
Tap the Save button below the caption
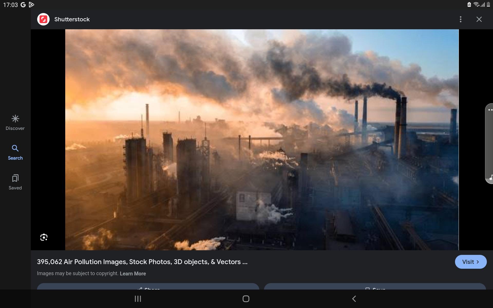375,287
